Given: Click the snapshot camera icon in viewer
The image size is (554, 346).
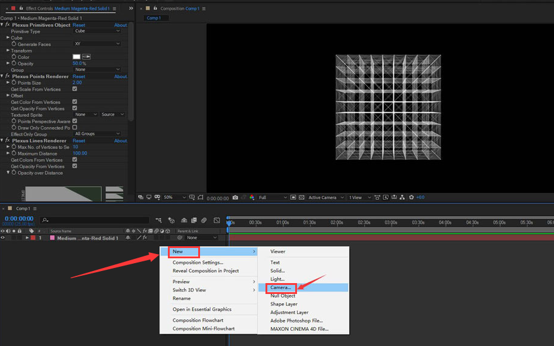Looking at the screenshot, I should click(235, 198).
